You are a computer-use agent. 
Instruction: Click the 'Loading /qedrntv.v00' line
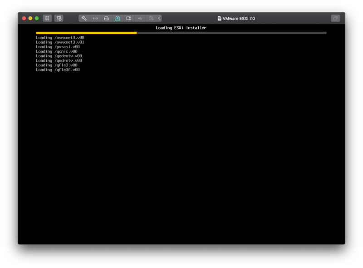click(59, 60)
